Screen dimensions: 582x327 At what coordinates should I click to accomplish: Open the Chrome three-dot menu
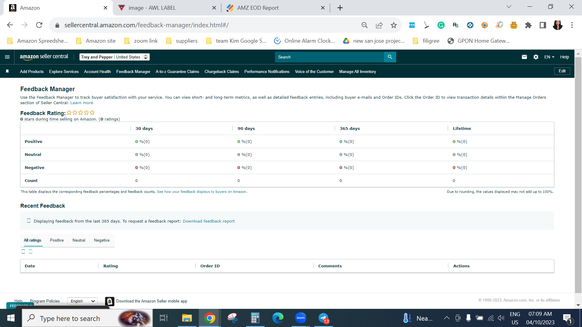coord(572,25)
